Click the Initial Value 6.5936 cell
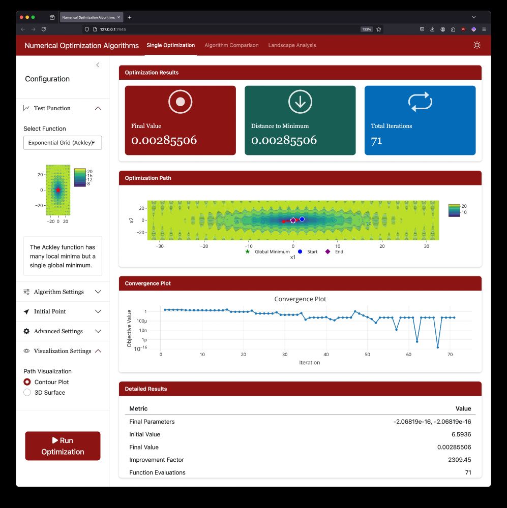The image size is (507, 508). click(461, 434)
